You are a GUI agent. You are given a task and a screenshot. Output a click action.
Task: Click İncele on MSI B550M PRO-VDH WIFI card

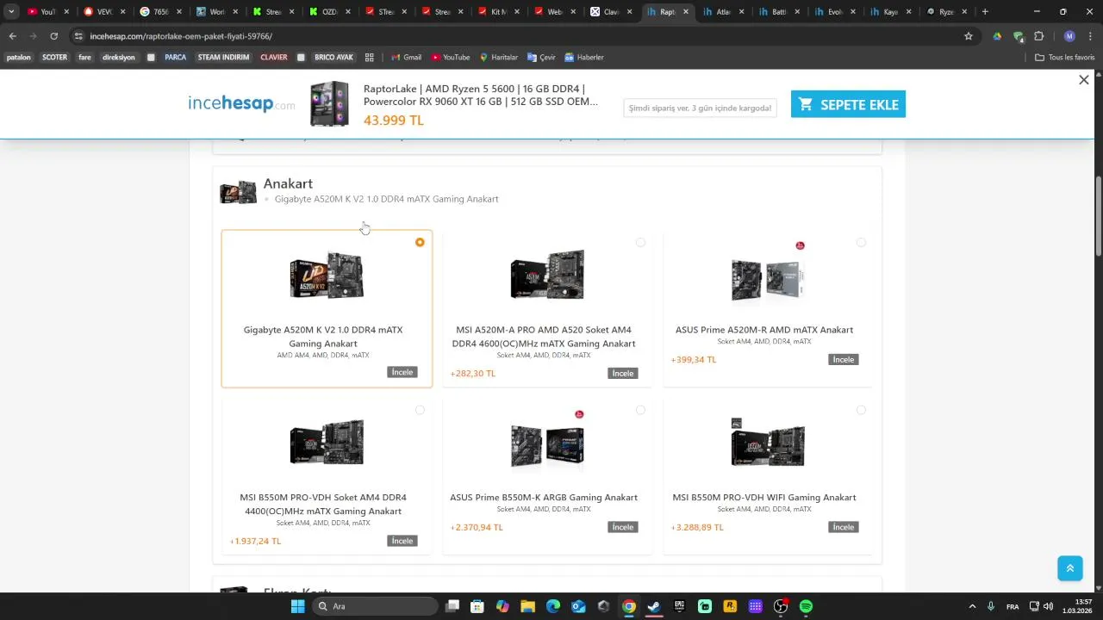[x=844, y=526]
